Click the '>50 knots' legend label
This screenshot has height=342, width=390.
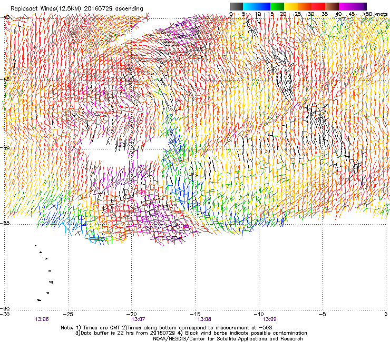(x=375, y=14)
